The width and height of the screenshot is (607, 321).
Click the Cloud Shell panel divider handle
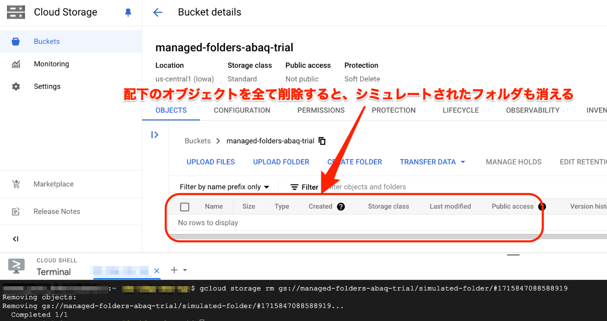click(x=513, y=255)
